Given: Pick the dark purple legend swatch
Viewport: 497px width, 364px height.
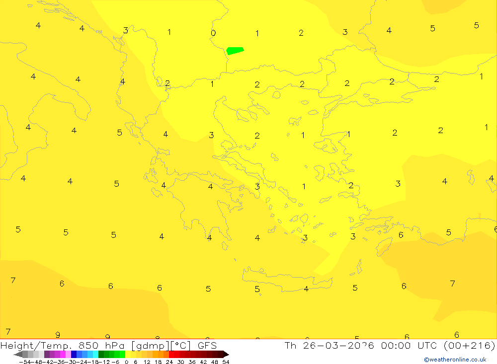Looking at the screenshot, I should coord(47,355).
